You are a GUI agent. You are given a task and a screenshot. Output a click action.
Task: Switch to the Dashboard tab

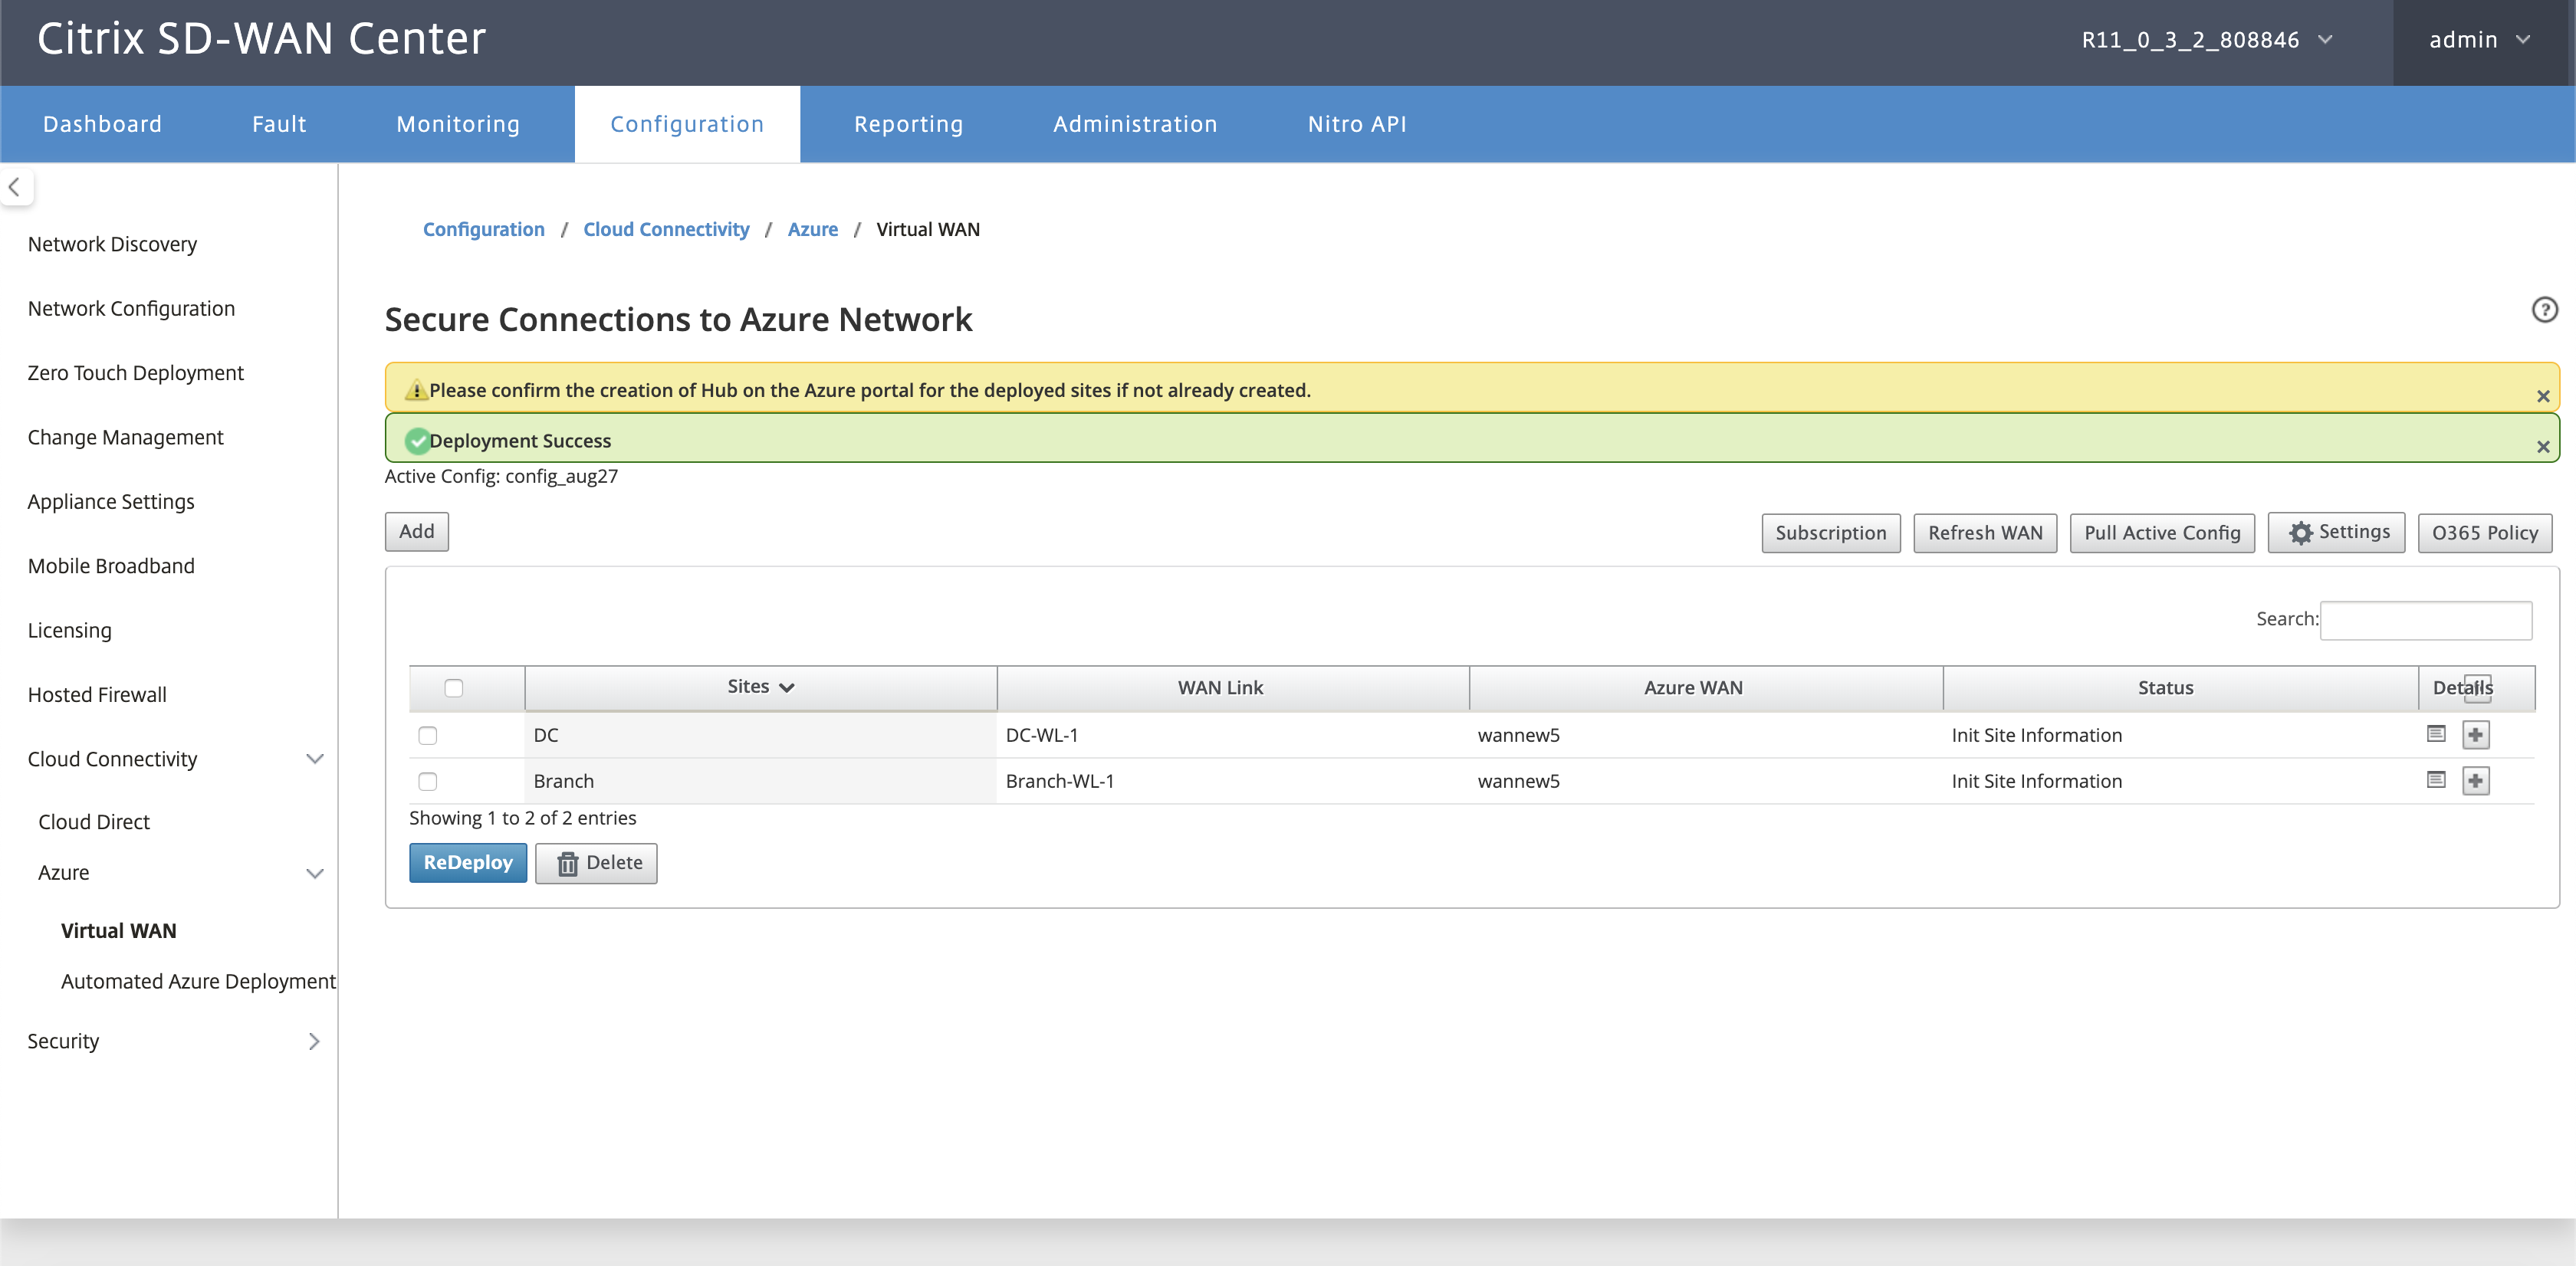click(102, 124)
